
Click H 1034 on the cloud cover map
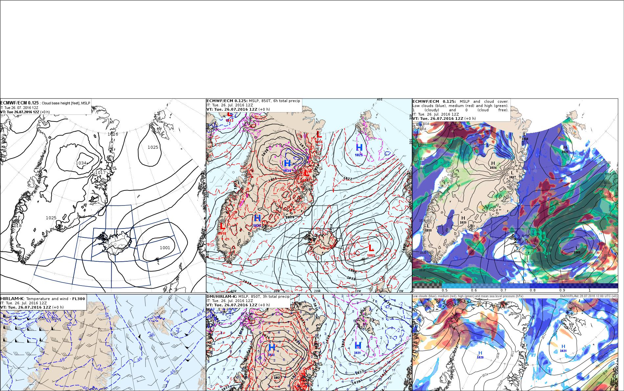[x=493, y=165]
